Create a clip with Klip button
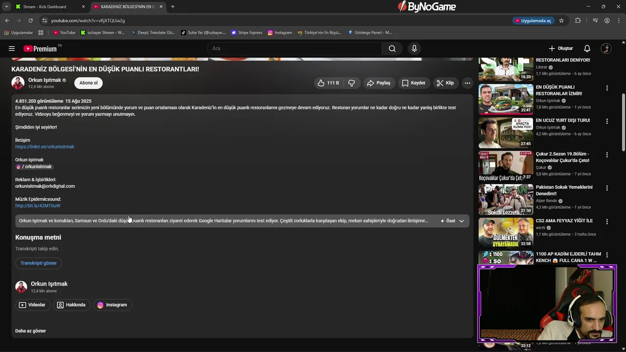 (446, 83)
